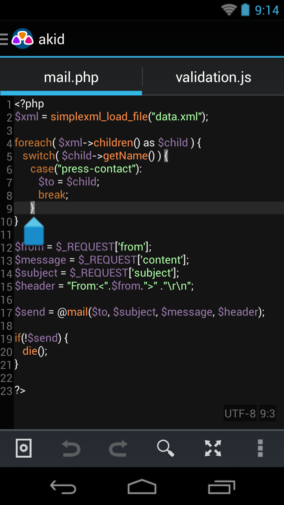
Task: Undo the last edit
Action: click(71, 448)
